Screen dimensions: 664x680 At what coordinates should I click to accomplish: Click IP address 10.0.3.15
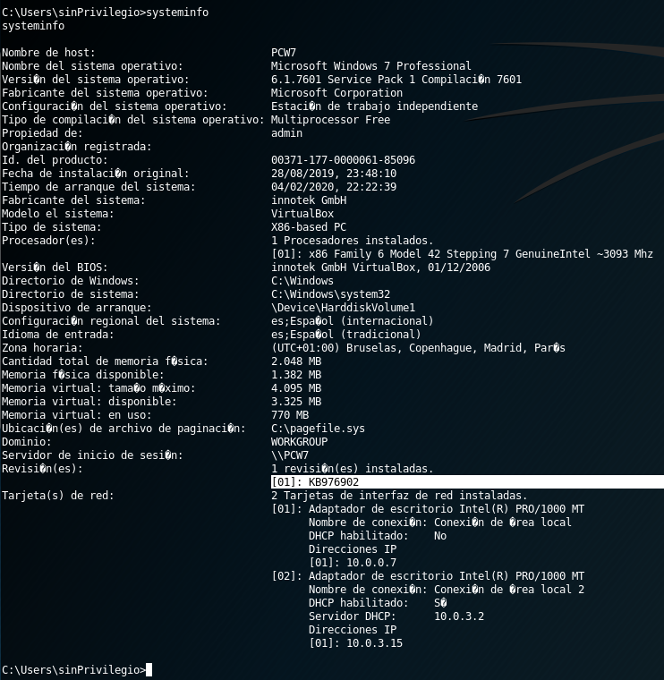(x=374, y=643)
